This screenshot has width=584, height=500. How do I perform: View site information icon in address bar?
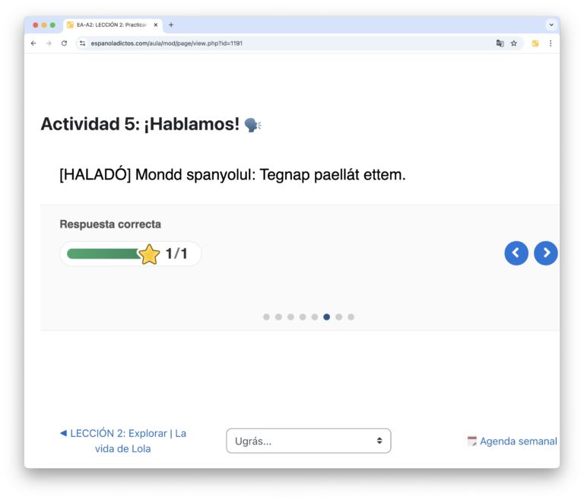82,43
